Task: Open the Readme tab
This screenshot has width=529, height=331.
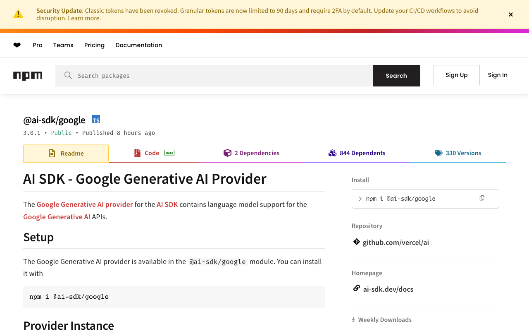Action: 66,154
